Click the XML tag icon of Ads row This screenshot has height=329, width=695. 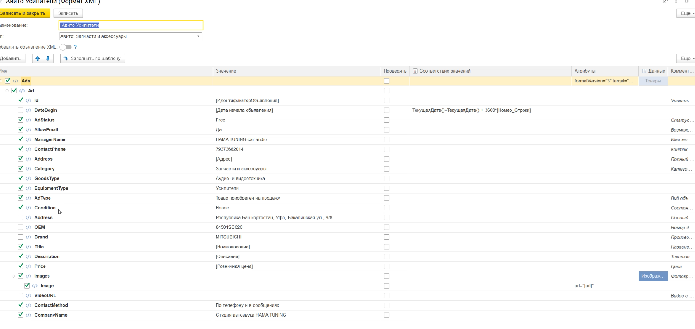pos(16,81)
